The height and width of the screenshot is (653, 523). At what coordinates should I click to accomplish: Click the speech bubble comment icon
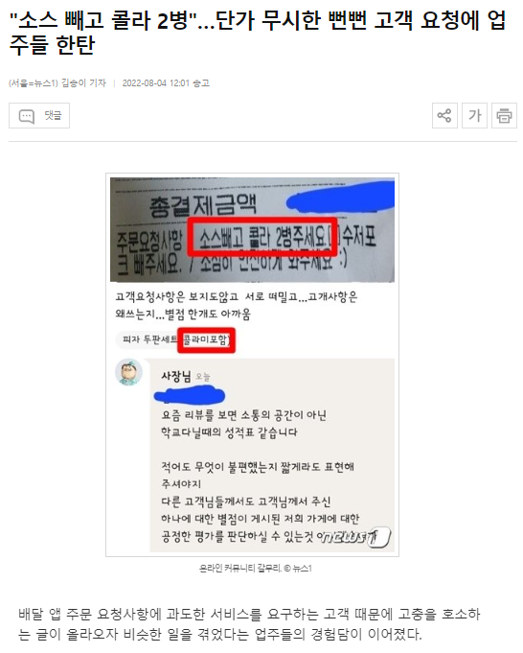(x=27, y=116)
